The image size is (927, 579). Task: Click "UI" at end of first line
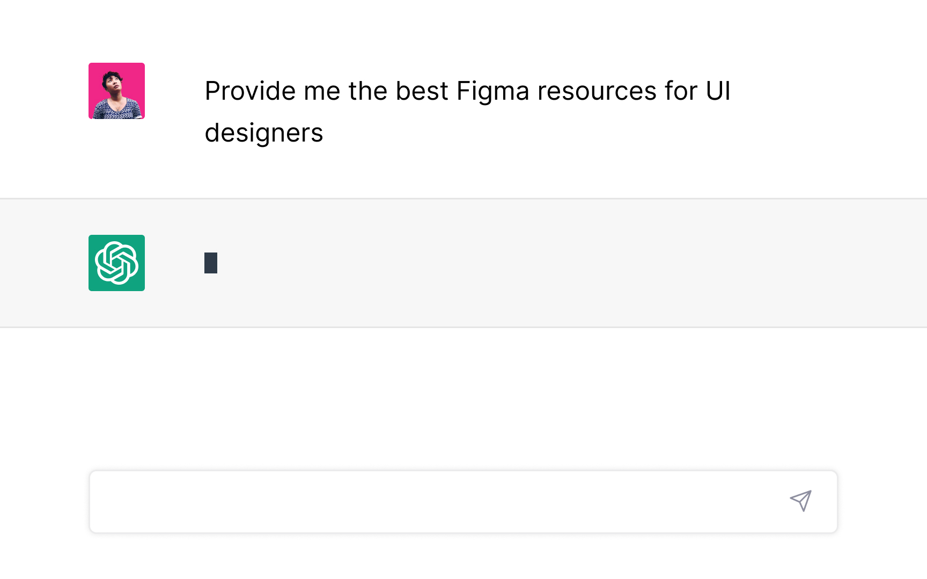tap(718, 91)
